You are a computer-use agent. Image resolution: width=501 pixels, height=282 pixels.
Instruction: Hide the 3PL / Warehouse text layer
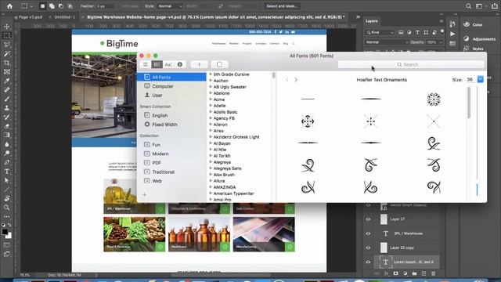(368, 233)
